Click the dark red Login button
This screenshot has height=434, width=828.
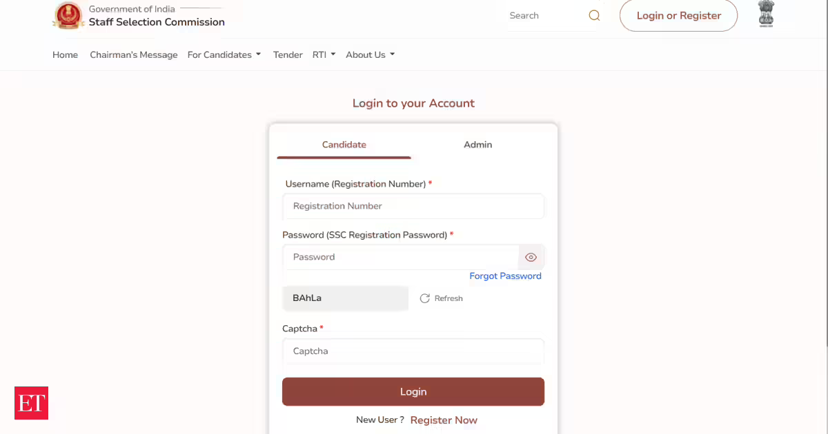(x=413, y=391)
